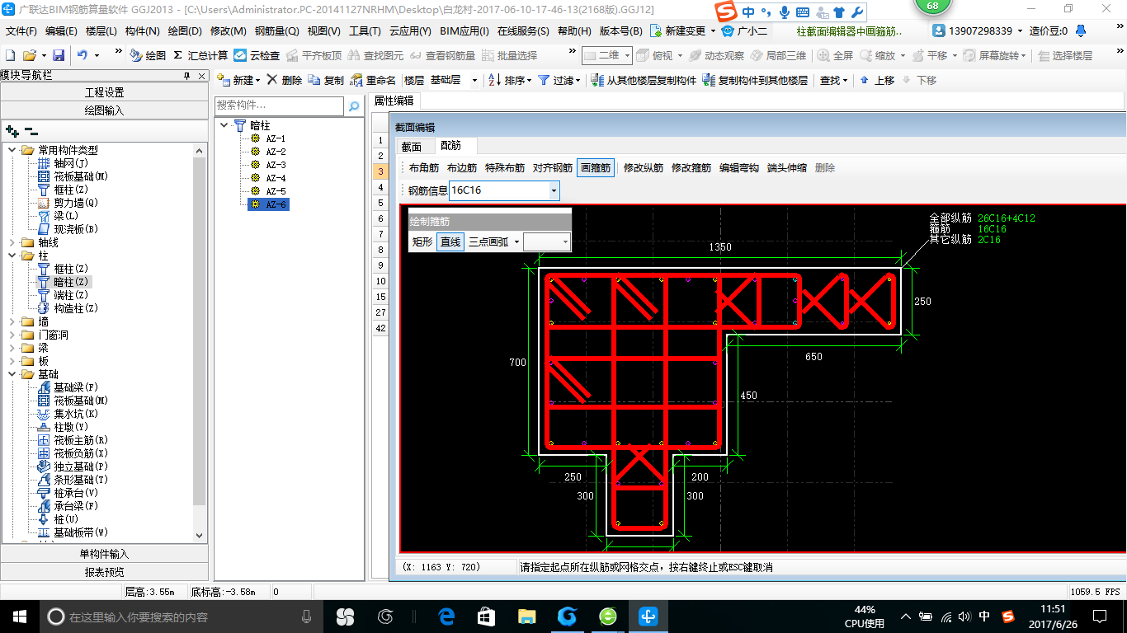Open the BIM应用(I) menu
The image size is (1127, 633).
tap(464, 31)
